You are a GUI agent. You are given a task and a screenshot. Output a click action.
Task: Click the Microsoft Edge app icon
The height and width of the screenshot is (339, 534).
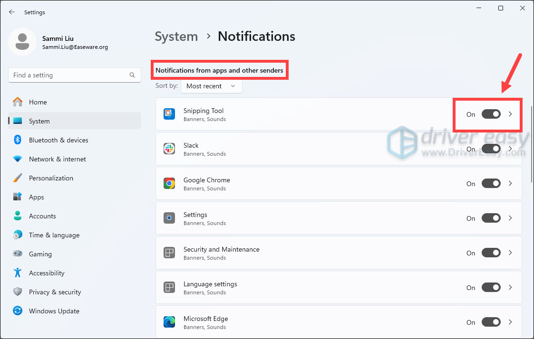[x=169, y=322]
